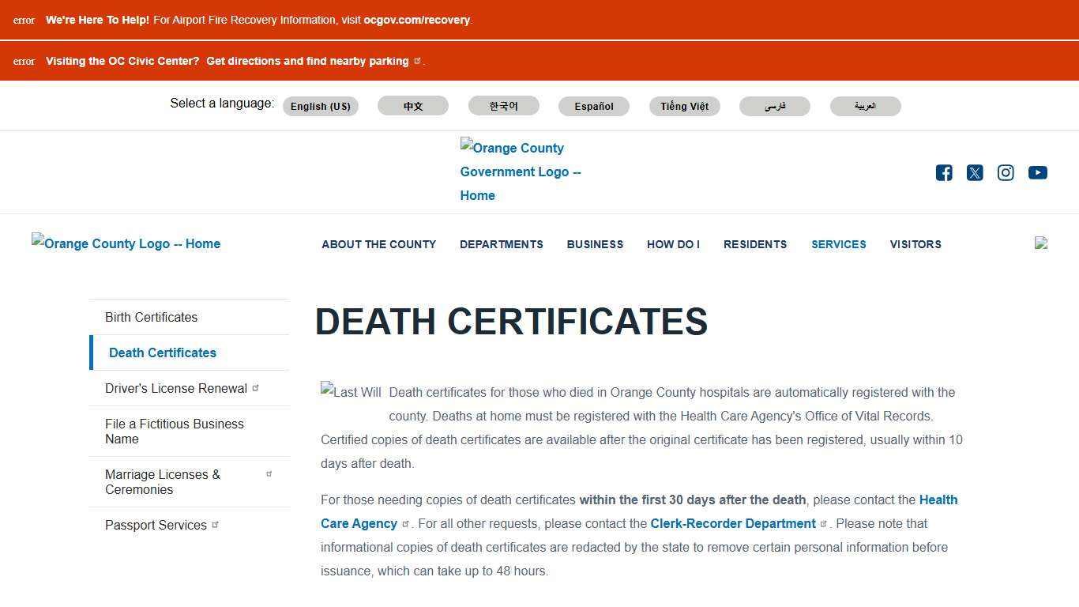The width and height of the screenshot is (1079, 607).
Task: Click the external link icon beside Passport Services
Action: pos(215,523)
